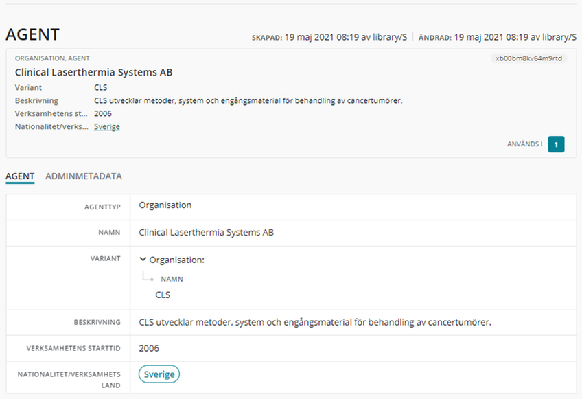Click the truncated Verksamhetens st... label
Image resolution: width=582 pixels, height=399 pixels.
coord(51,113)
